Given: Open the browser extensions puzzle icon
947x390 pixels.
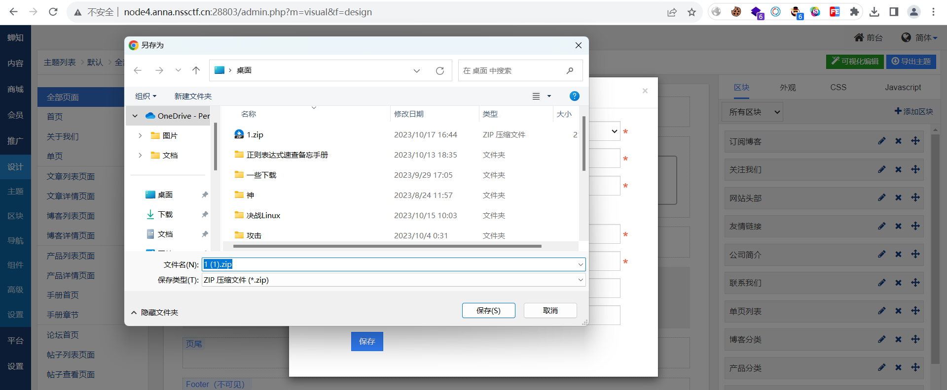Looking at the screenshot, I should click(854, 12).
